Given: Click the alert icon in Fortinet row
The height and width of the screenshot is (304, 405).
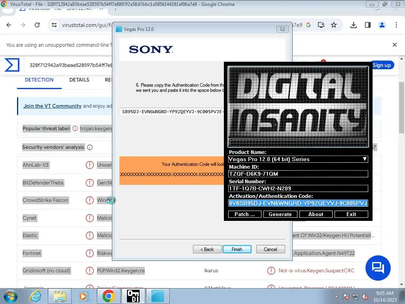Looking at the screenshot, I should point(90,253).
